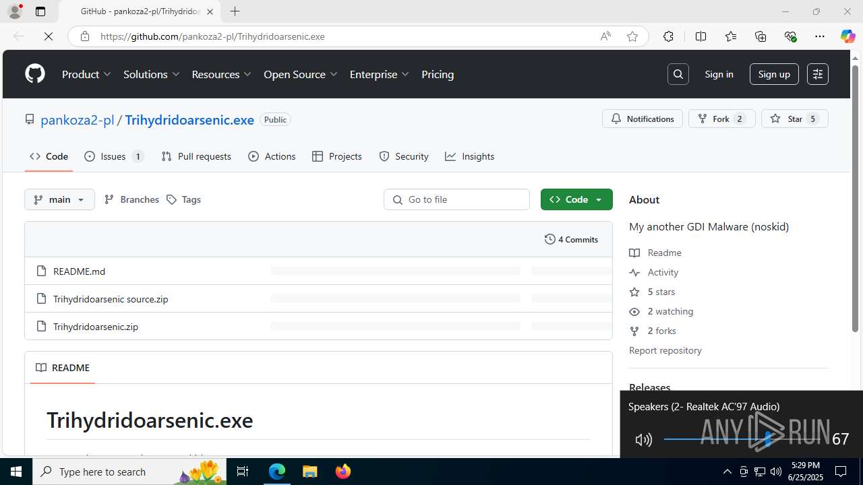Go to Pricing page

[438, 74]
